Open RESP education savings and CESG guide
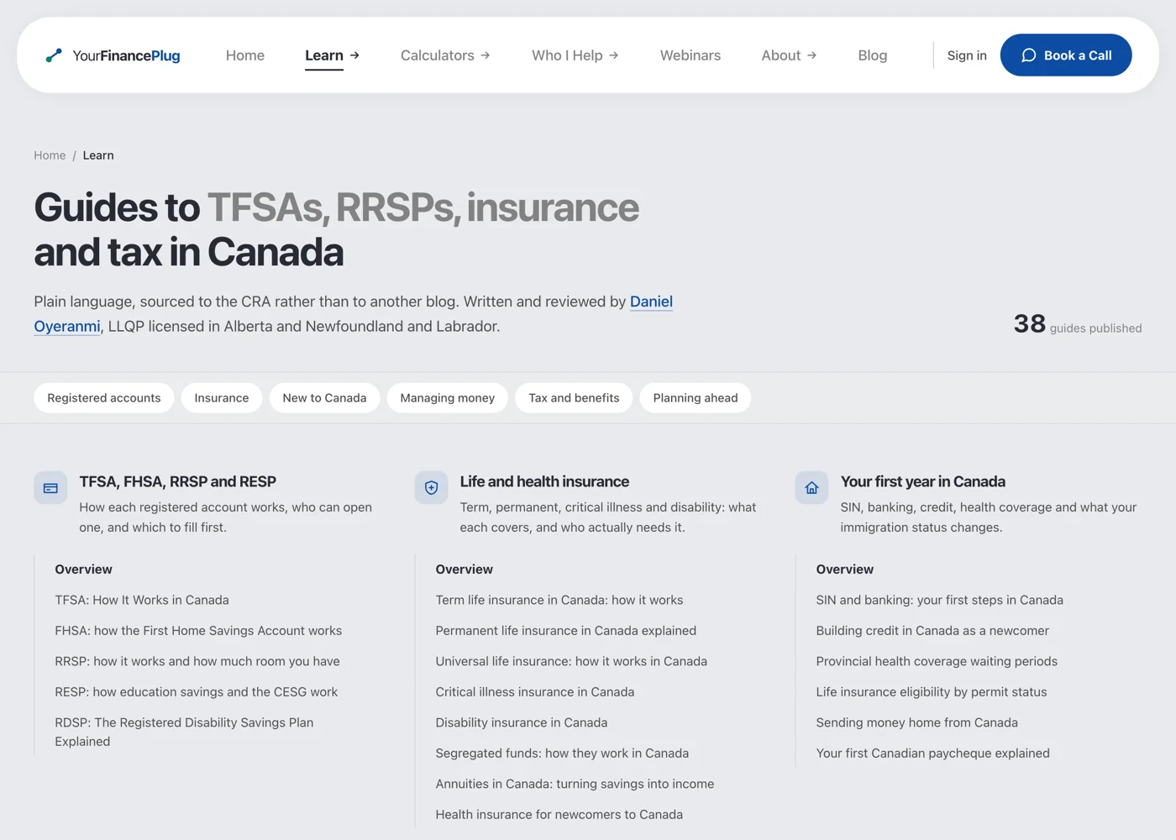Viewport: 1176px width, 840px height. click(x=197, y=692)
